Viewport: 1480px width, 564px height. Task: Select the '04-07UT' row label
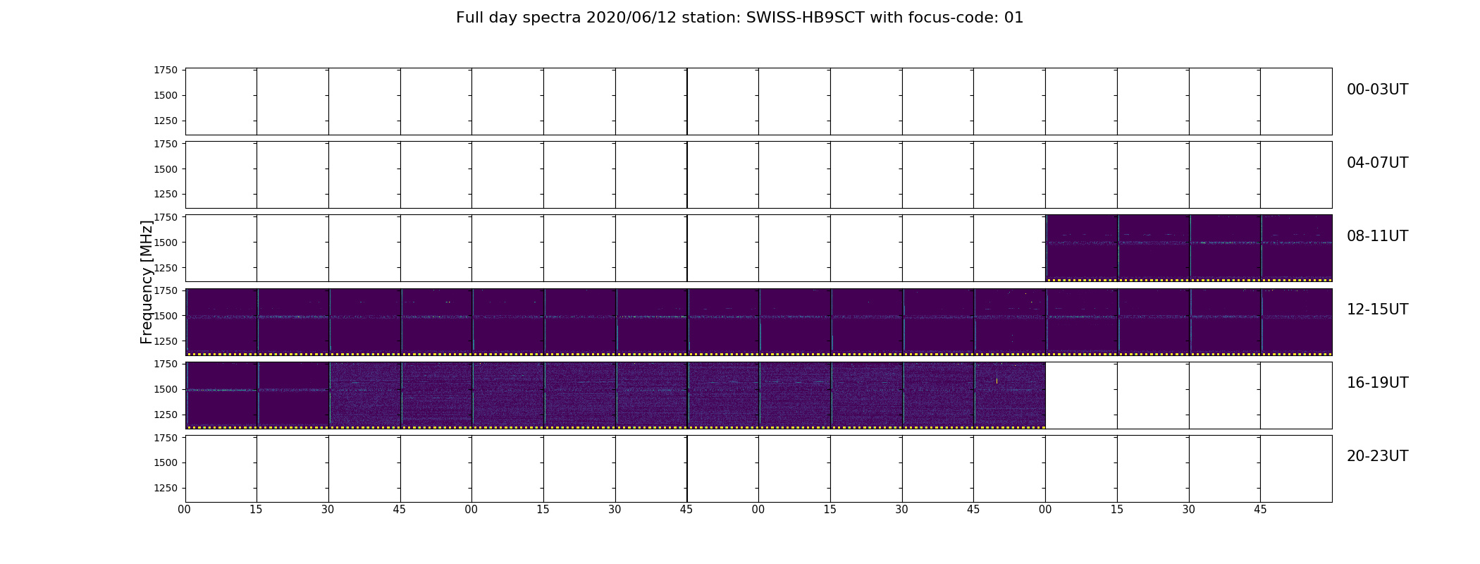tap(1377, 163)
